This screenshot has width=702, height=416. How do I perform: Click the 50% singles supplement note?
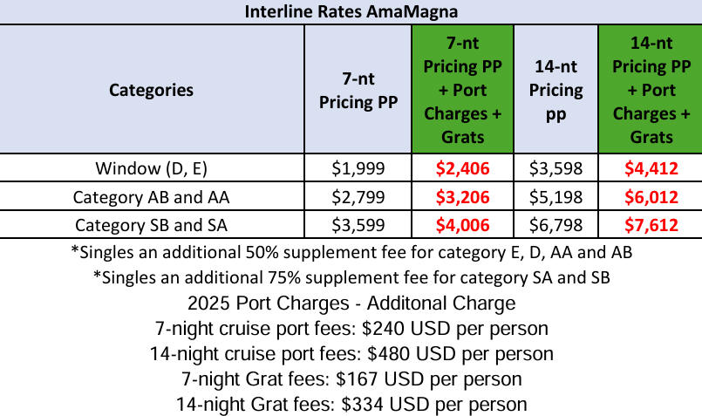(x=351, y=253)
